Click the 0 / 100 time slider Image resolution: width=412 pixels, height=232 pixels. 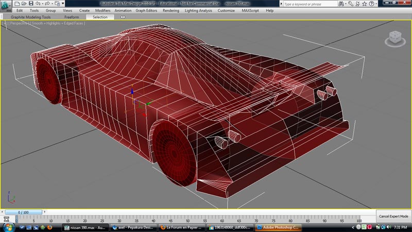click(x=23, y=212)
